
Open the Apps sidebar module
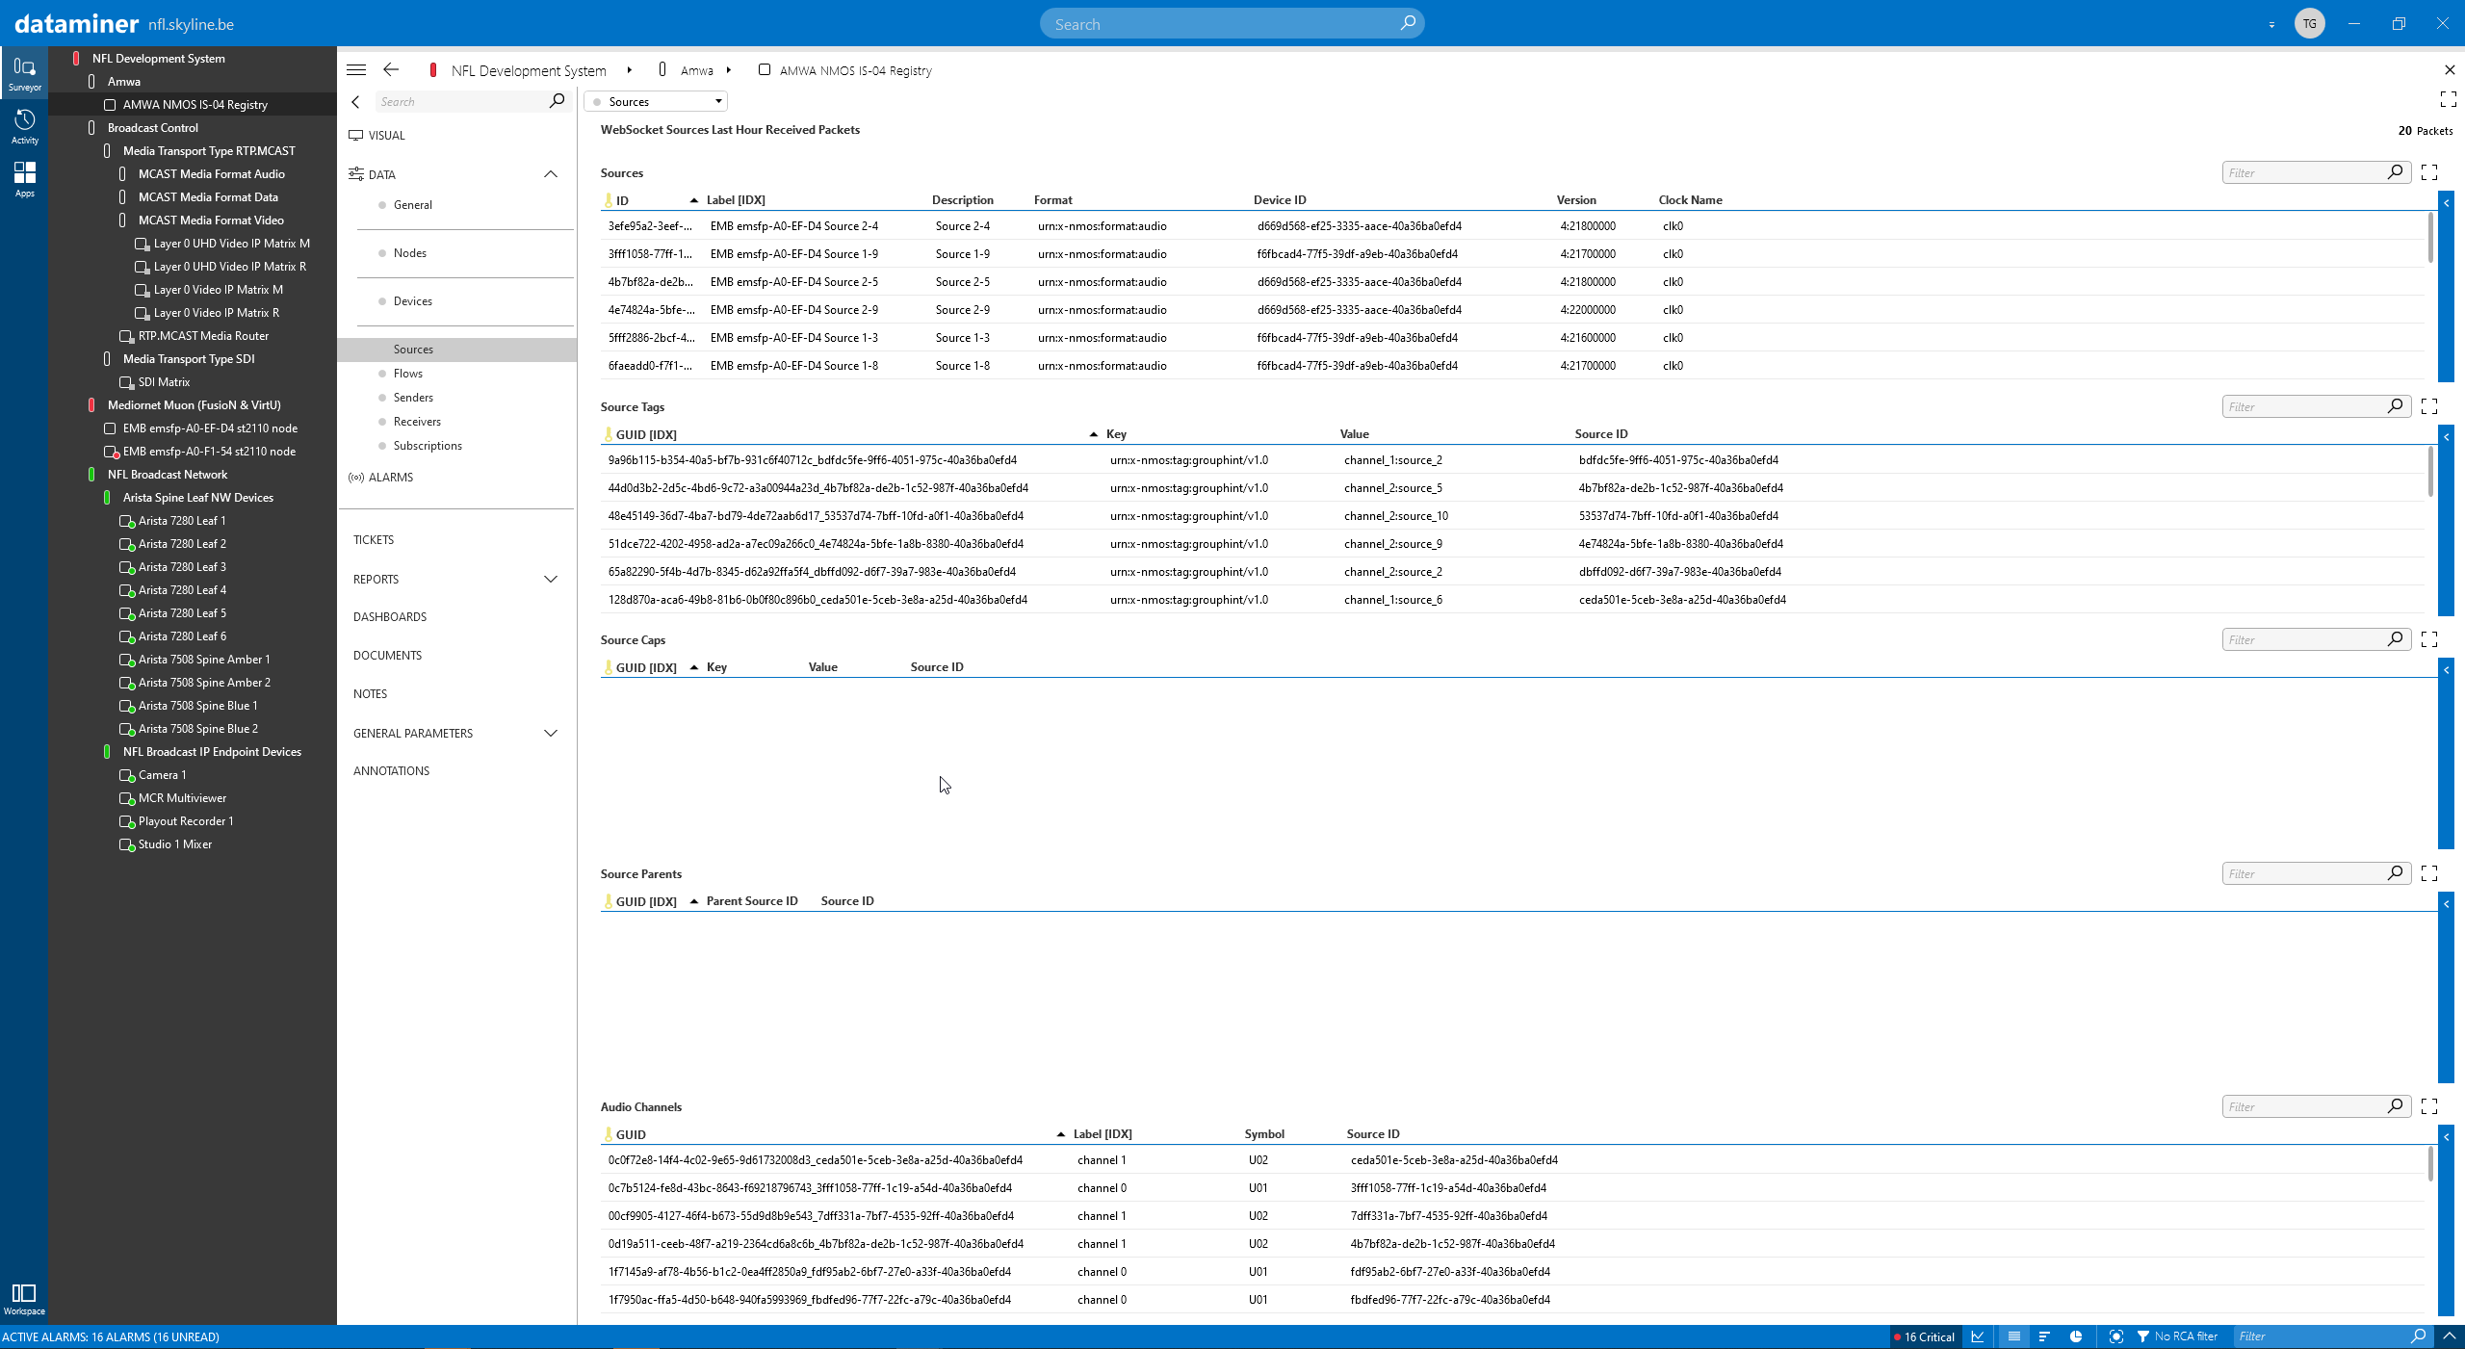24,179
